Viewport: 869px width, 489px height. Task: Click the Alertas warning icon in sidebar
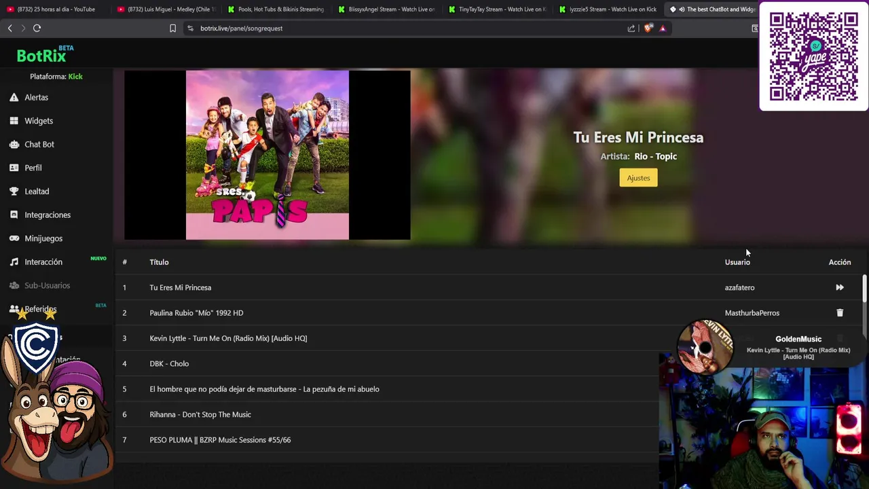pyautogui.click(x=14, y=97)
